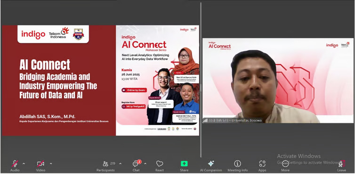
Task: Click the Telkom Indonesia logo on slide
Action: coord(59,33)
